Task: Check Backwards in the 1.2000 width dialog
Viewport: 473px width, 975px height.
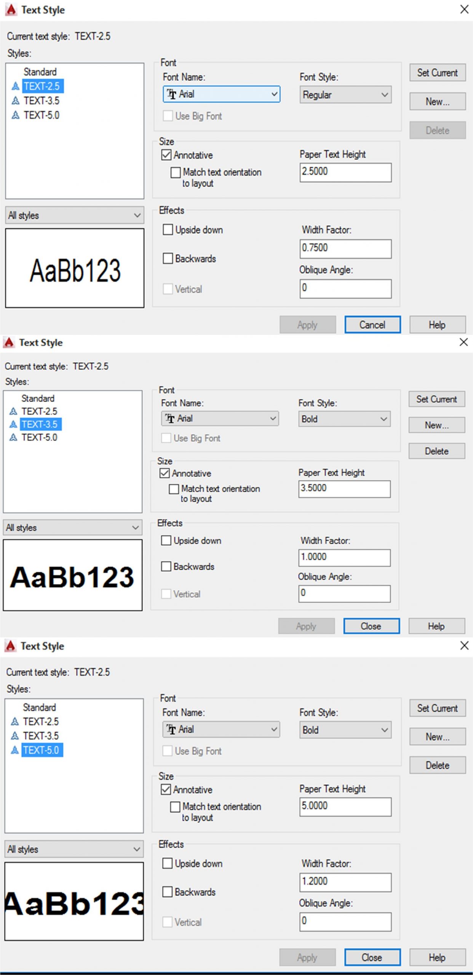Action: (167, 892)
